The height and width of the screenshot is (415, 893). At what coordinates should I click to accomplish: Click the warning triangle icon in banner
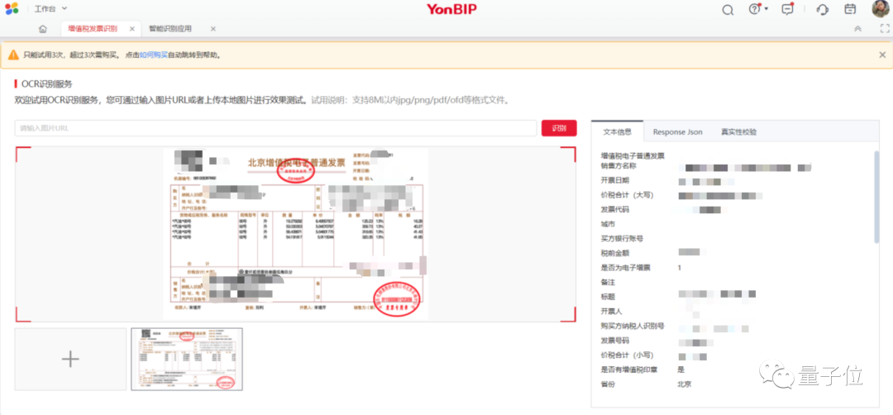[13, 55]
